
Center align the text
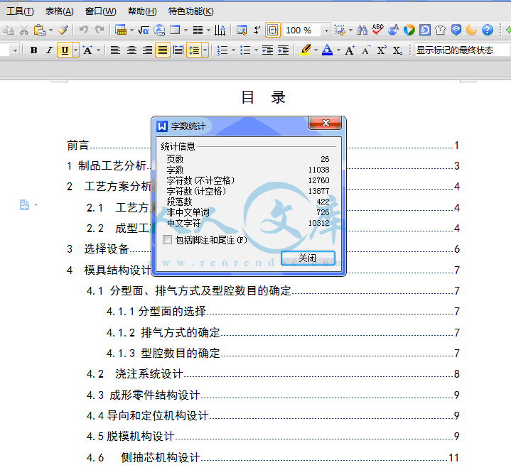click(x=131, y=50)
